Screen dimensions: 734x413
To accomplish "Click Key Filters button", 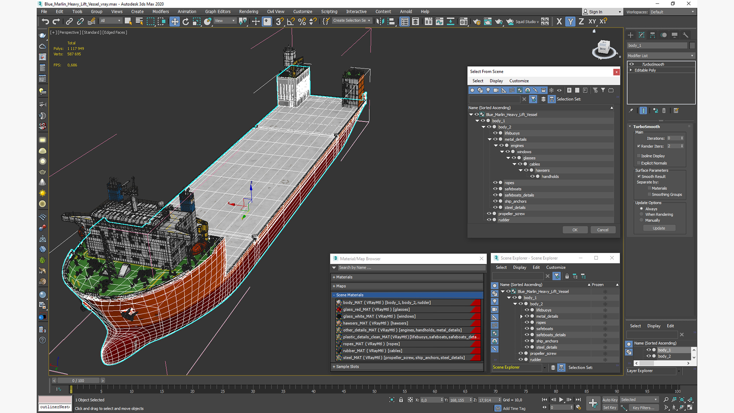I will (643, 408).
